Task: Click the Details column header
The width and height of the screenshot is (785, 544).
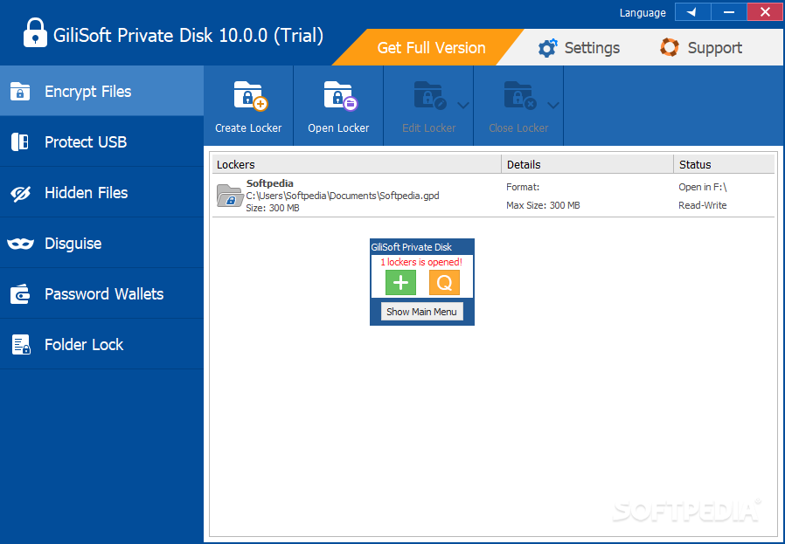Action: point(587,164)
